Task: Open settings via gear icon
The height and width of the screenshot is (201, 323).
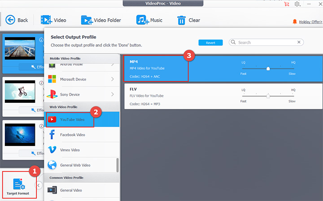Action: [x=297, y=4]
